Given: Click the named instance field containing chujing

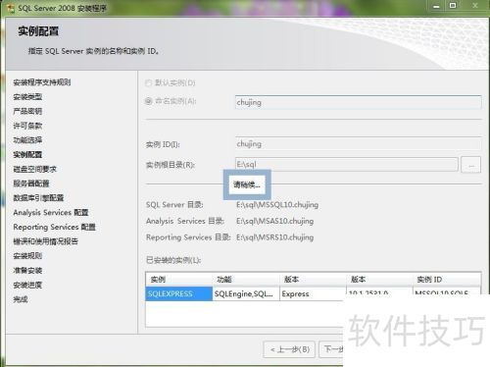Looking at the screenshot, I should point(358,102).
